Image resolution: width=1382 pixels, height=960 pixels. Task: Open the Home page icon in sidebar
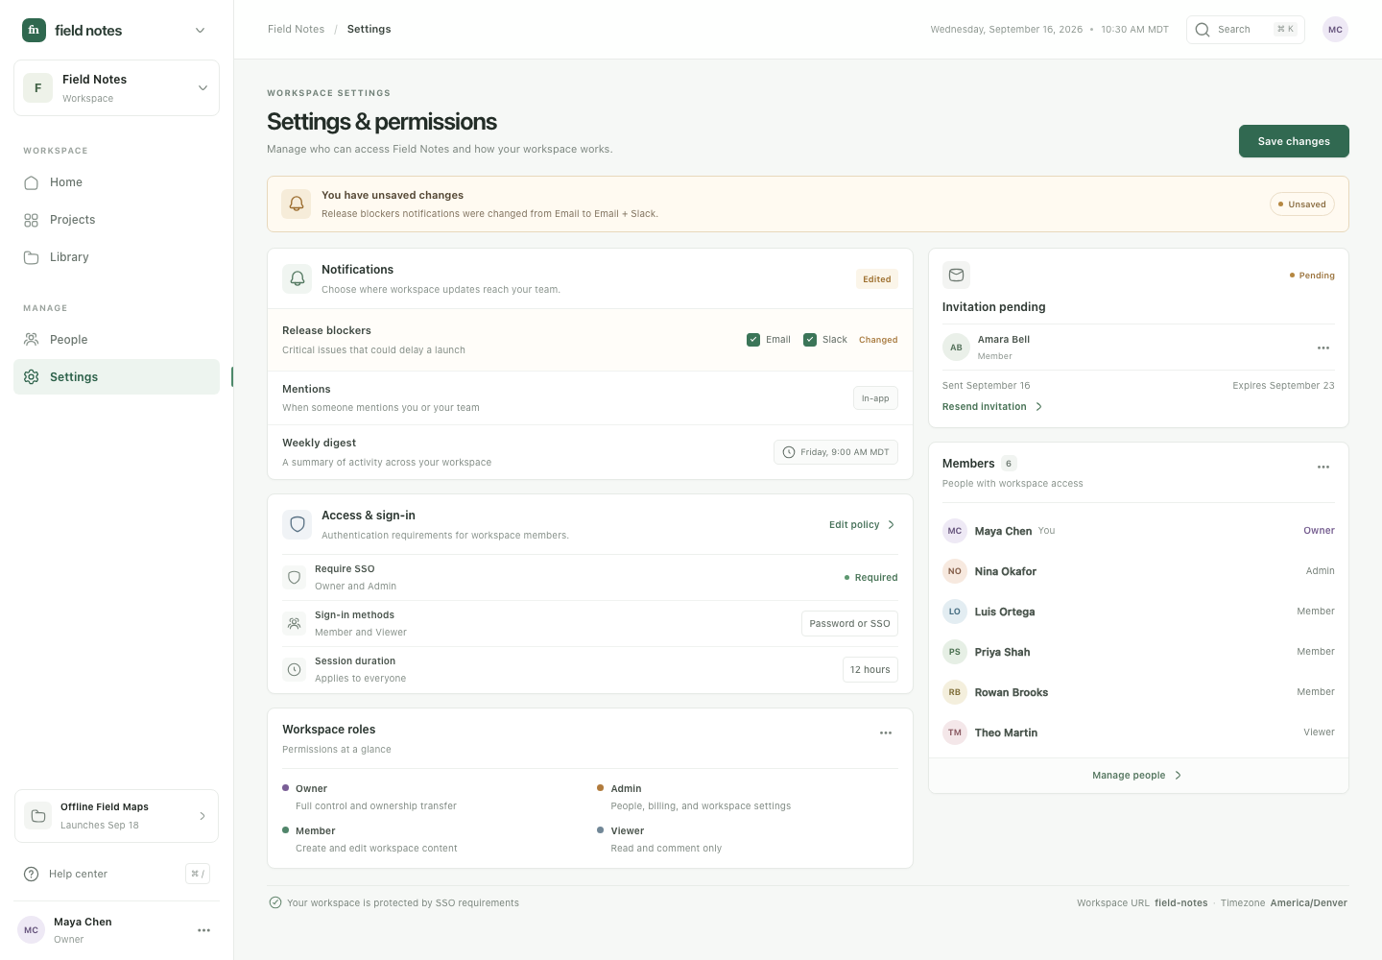click(32, 182)
